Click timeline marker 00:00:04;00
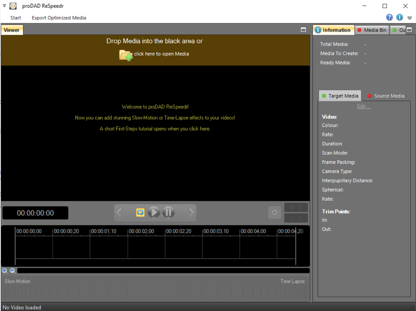 pyautogui.click(x=253, y=231)
